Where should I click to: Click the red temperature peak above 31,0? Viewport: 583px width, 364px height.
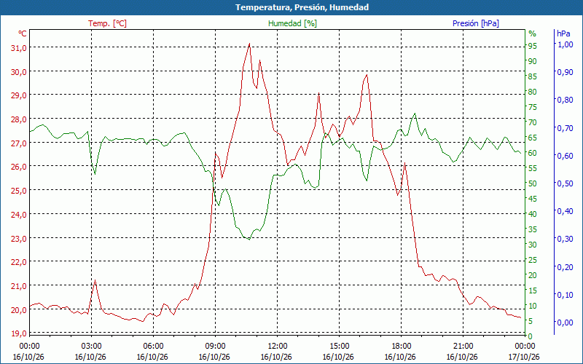(x=249, y=44)
